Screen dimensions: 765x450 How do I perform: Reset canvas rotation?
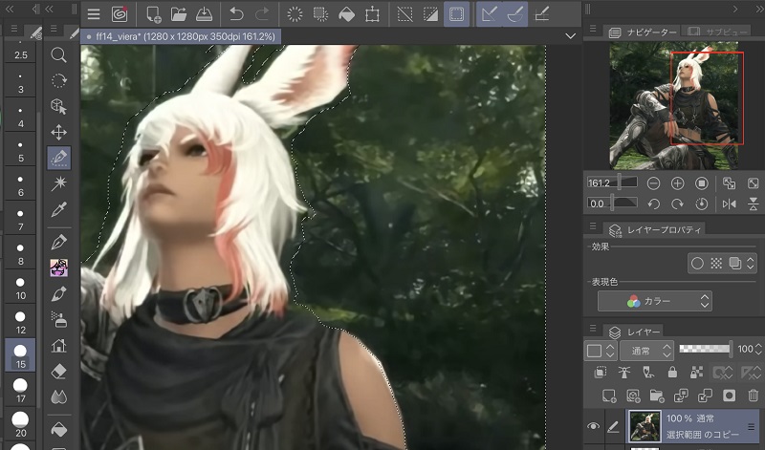tap(702, 204)
